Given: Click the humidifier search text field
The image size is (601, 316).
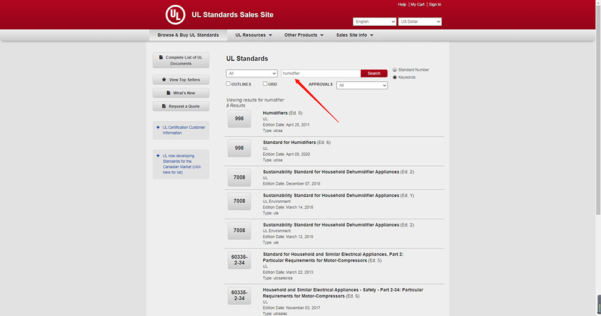Looking at the screenshot, I should pos(321,73).
